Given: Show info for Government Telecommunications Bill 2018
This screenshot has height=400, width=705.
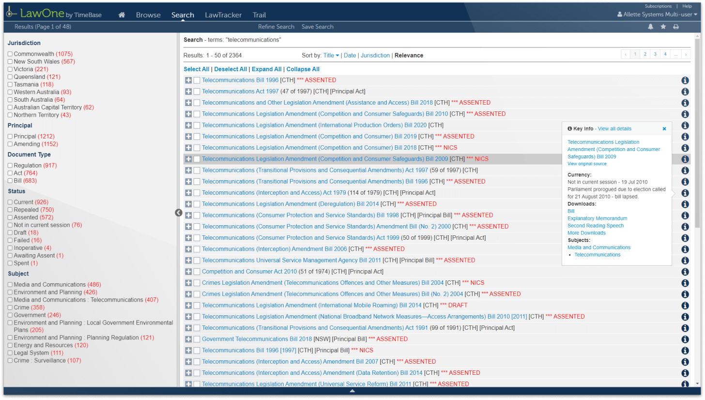Looking at the screenshot, I should pyautogui.click(x=685, y=339).
